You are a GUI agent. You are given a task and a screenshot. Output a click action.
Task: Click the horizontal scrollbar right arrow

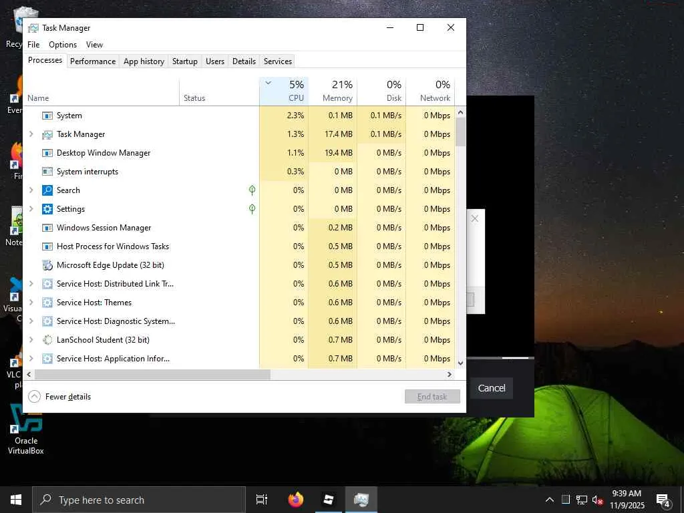pyautogui.click(x=450, y=374)
